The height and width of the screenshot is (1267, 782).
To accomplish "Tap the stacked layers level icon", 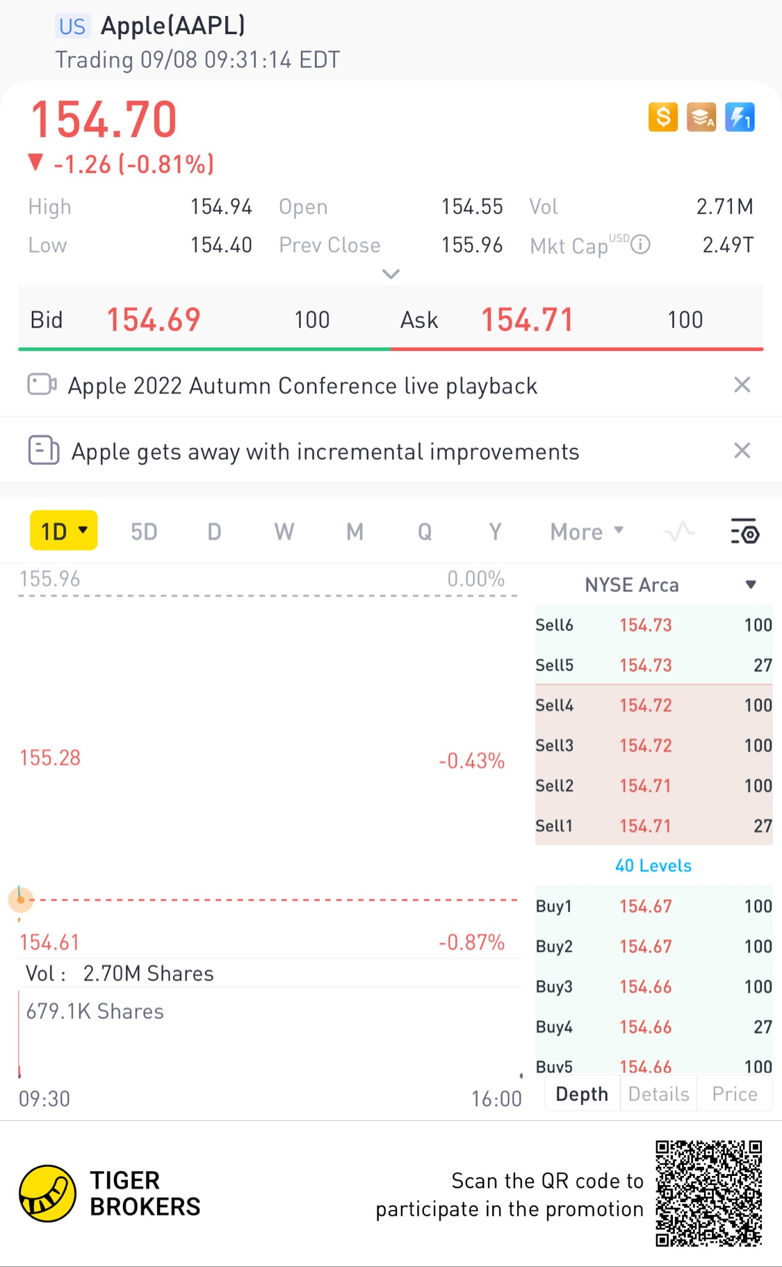I will [701, 117].
